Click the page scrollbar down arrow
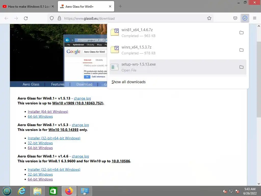Viewport: 261px width, 196px height. pos(259,184)
